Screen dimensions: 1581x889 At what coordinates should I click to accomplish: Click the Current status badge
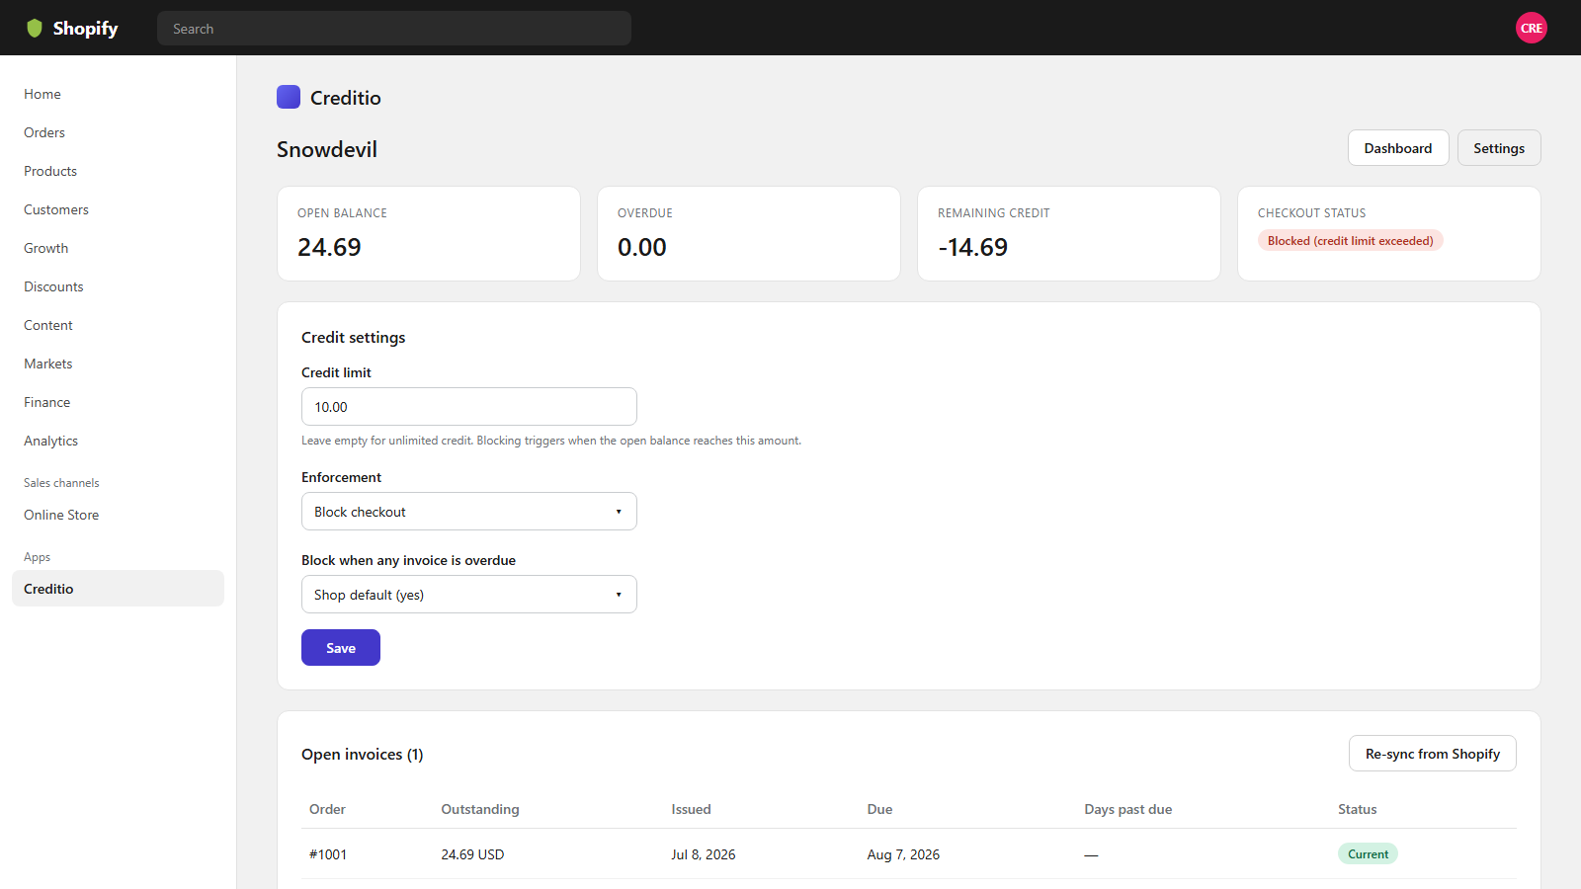(x=1368, y=854)
